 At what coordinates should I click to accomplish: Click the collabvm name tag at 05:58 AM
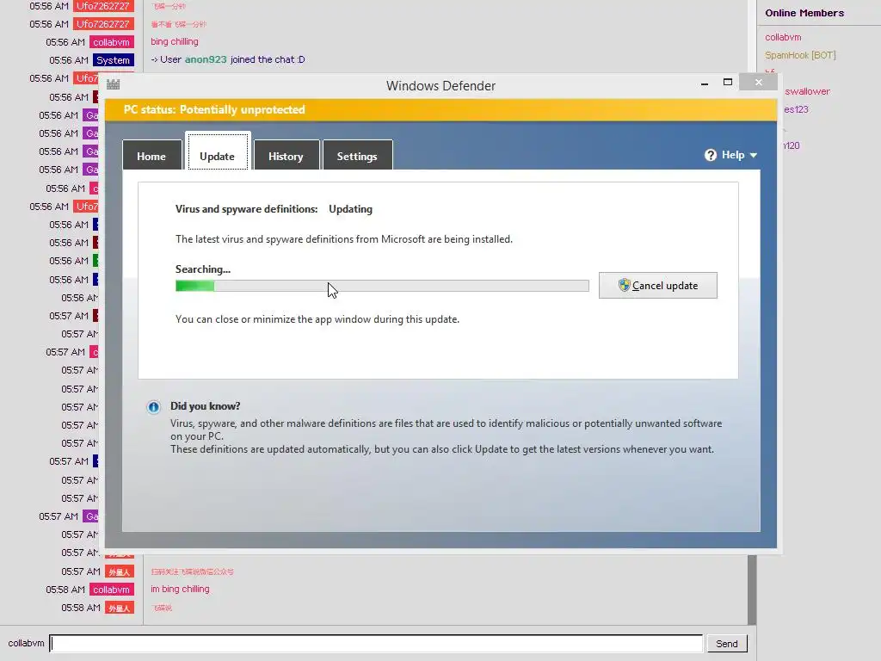(x=111, y=590)
